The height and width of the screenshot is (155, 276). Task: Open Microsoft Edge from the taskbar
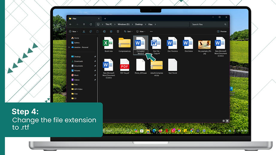coord(154,131)
